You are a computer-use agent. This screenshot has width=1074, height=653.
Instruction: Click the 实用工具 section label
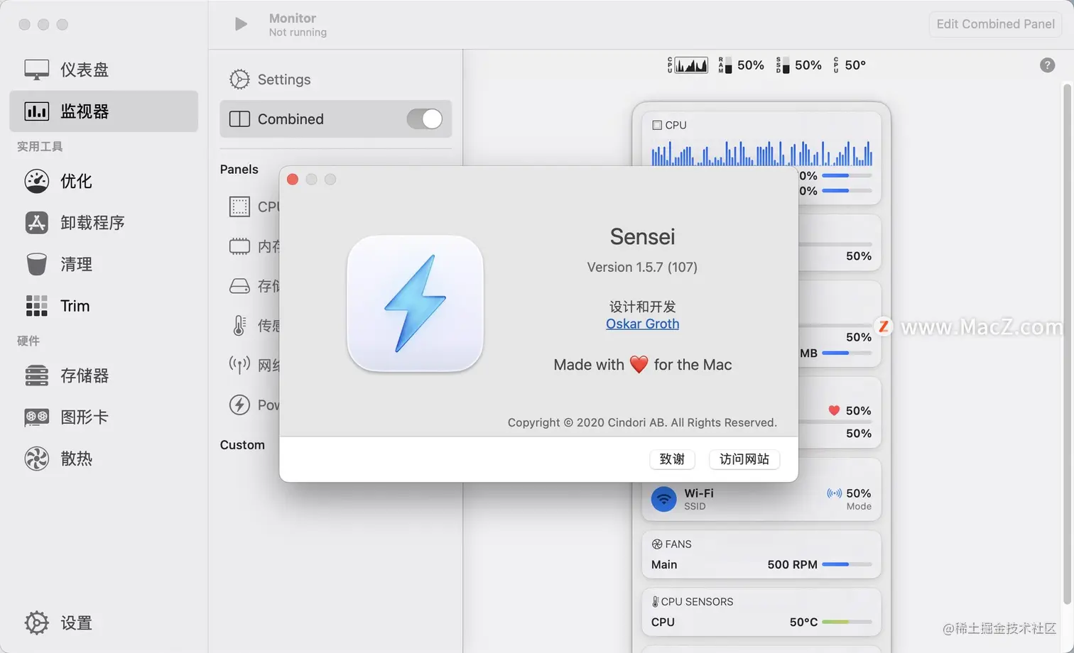[40, 147]
